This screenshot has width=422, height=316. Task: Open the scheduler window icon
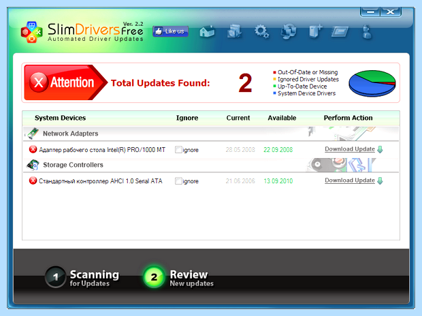[x=340, y=31]
